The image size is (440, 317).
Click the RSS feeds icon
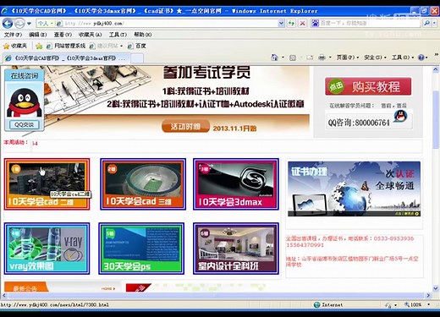[293, 57]
